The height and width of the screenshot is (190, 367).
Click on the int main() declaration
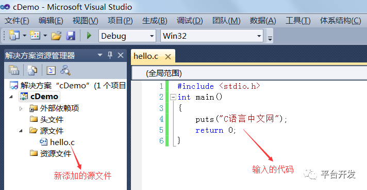200,97
